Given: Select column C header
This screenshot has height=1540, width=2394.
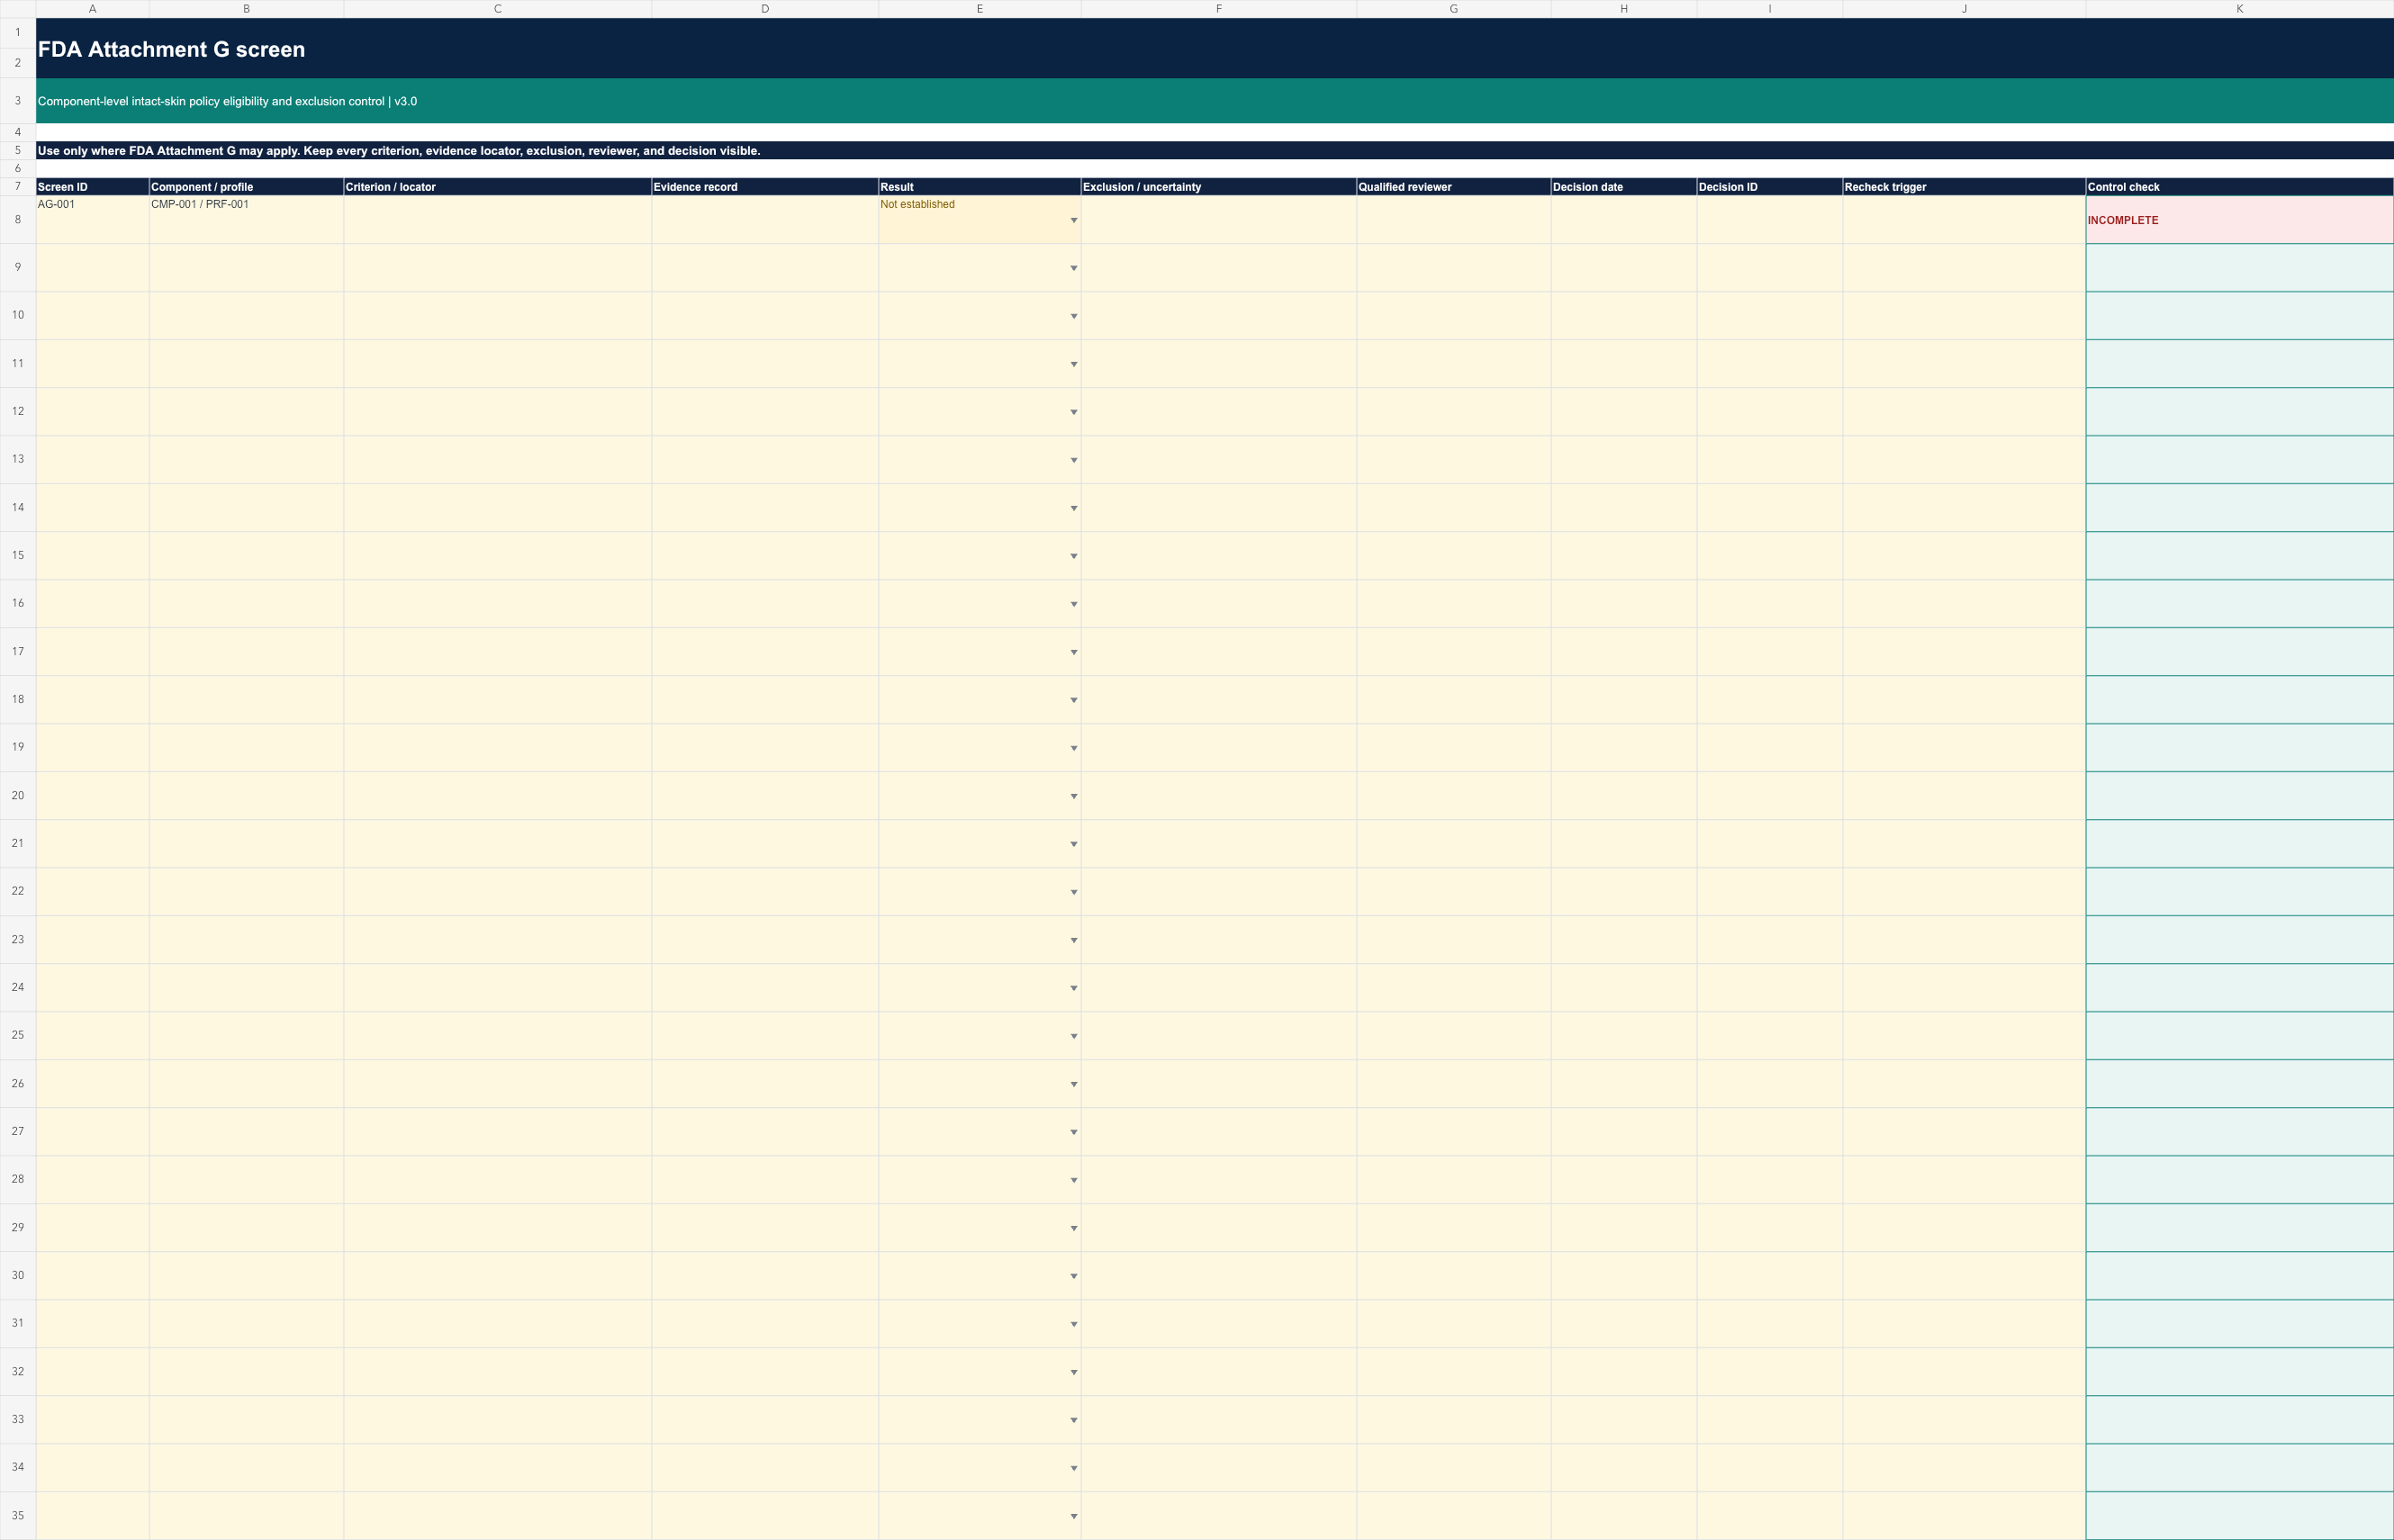Looking at the screenshot, I should 497,9.
